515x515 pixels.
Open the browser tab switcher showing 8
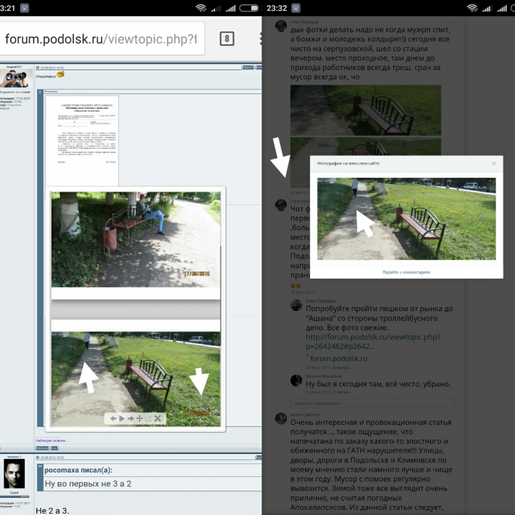227,39
